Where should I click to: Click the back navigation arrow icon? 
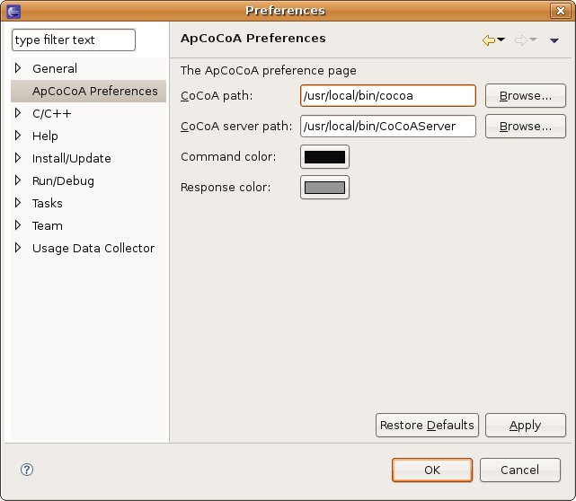click(489, 40)
